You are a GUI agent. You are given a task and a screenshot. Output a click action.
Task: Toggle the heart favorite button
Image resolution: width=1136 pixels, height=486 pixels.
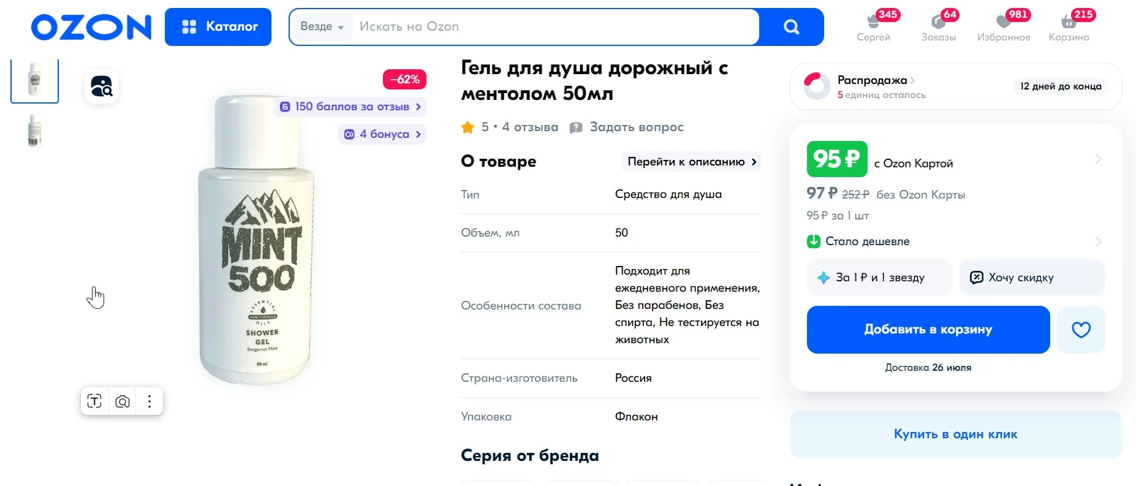(x=1081, y=330)
